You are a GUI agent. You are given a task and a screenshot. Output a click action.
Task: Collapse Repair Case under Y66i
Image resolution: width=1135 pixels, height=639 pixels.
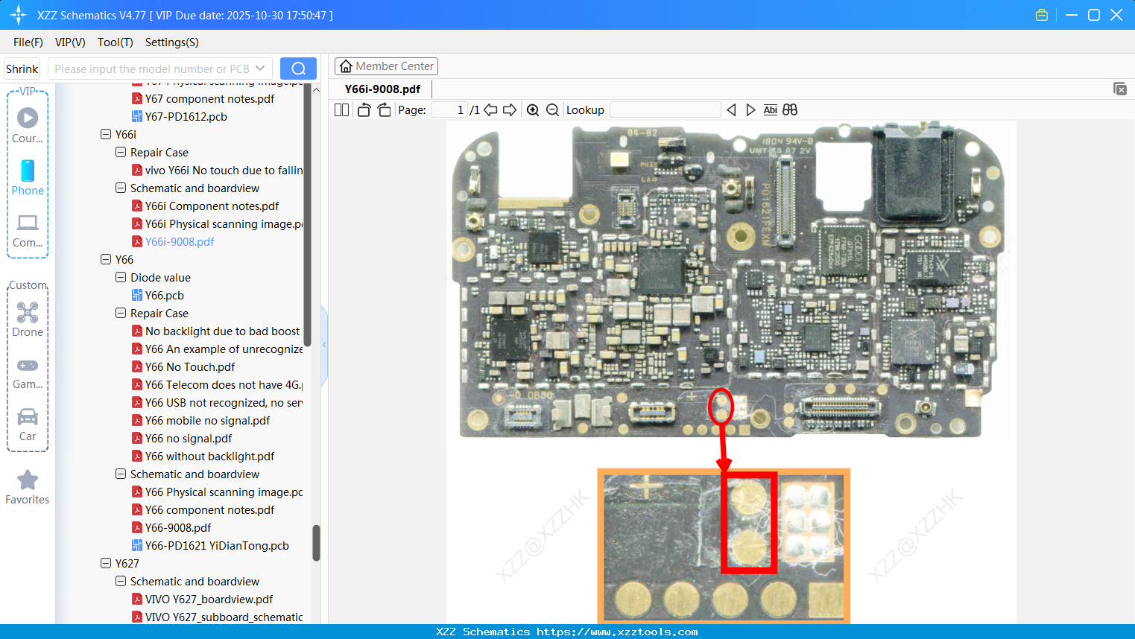pos(121,153)
